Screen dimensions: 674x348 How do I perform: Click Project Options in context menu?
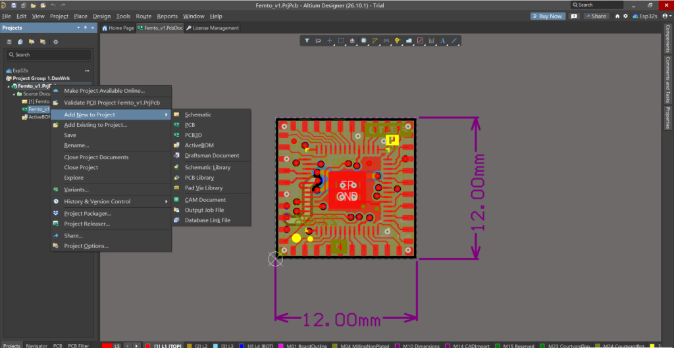click(111, 246)
